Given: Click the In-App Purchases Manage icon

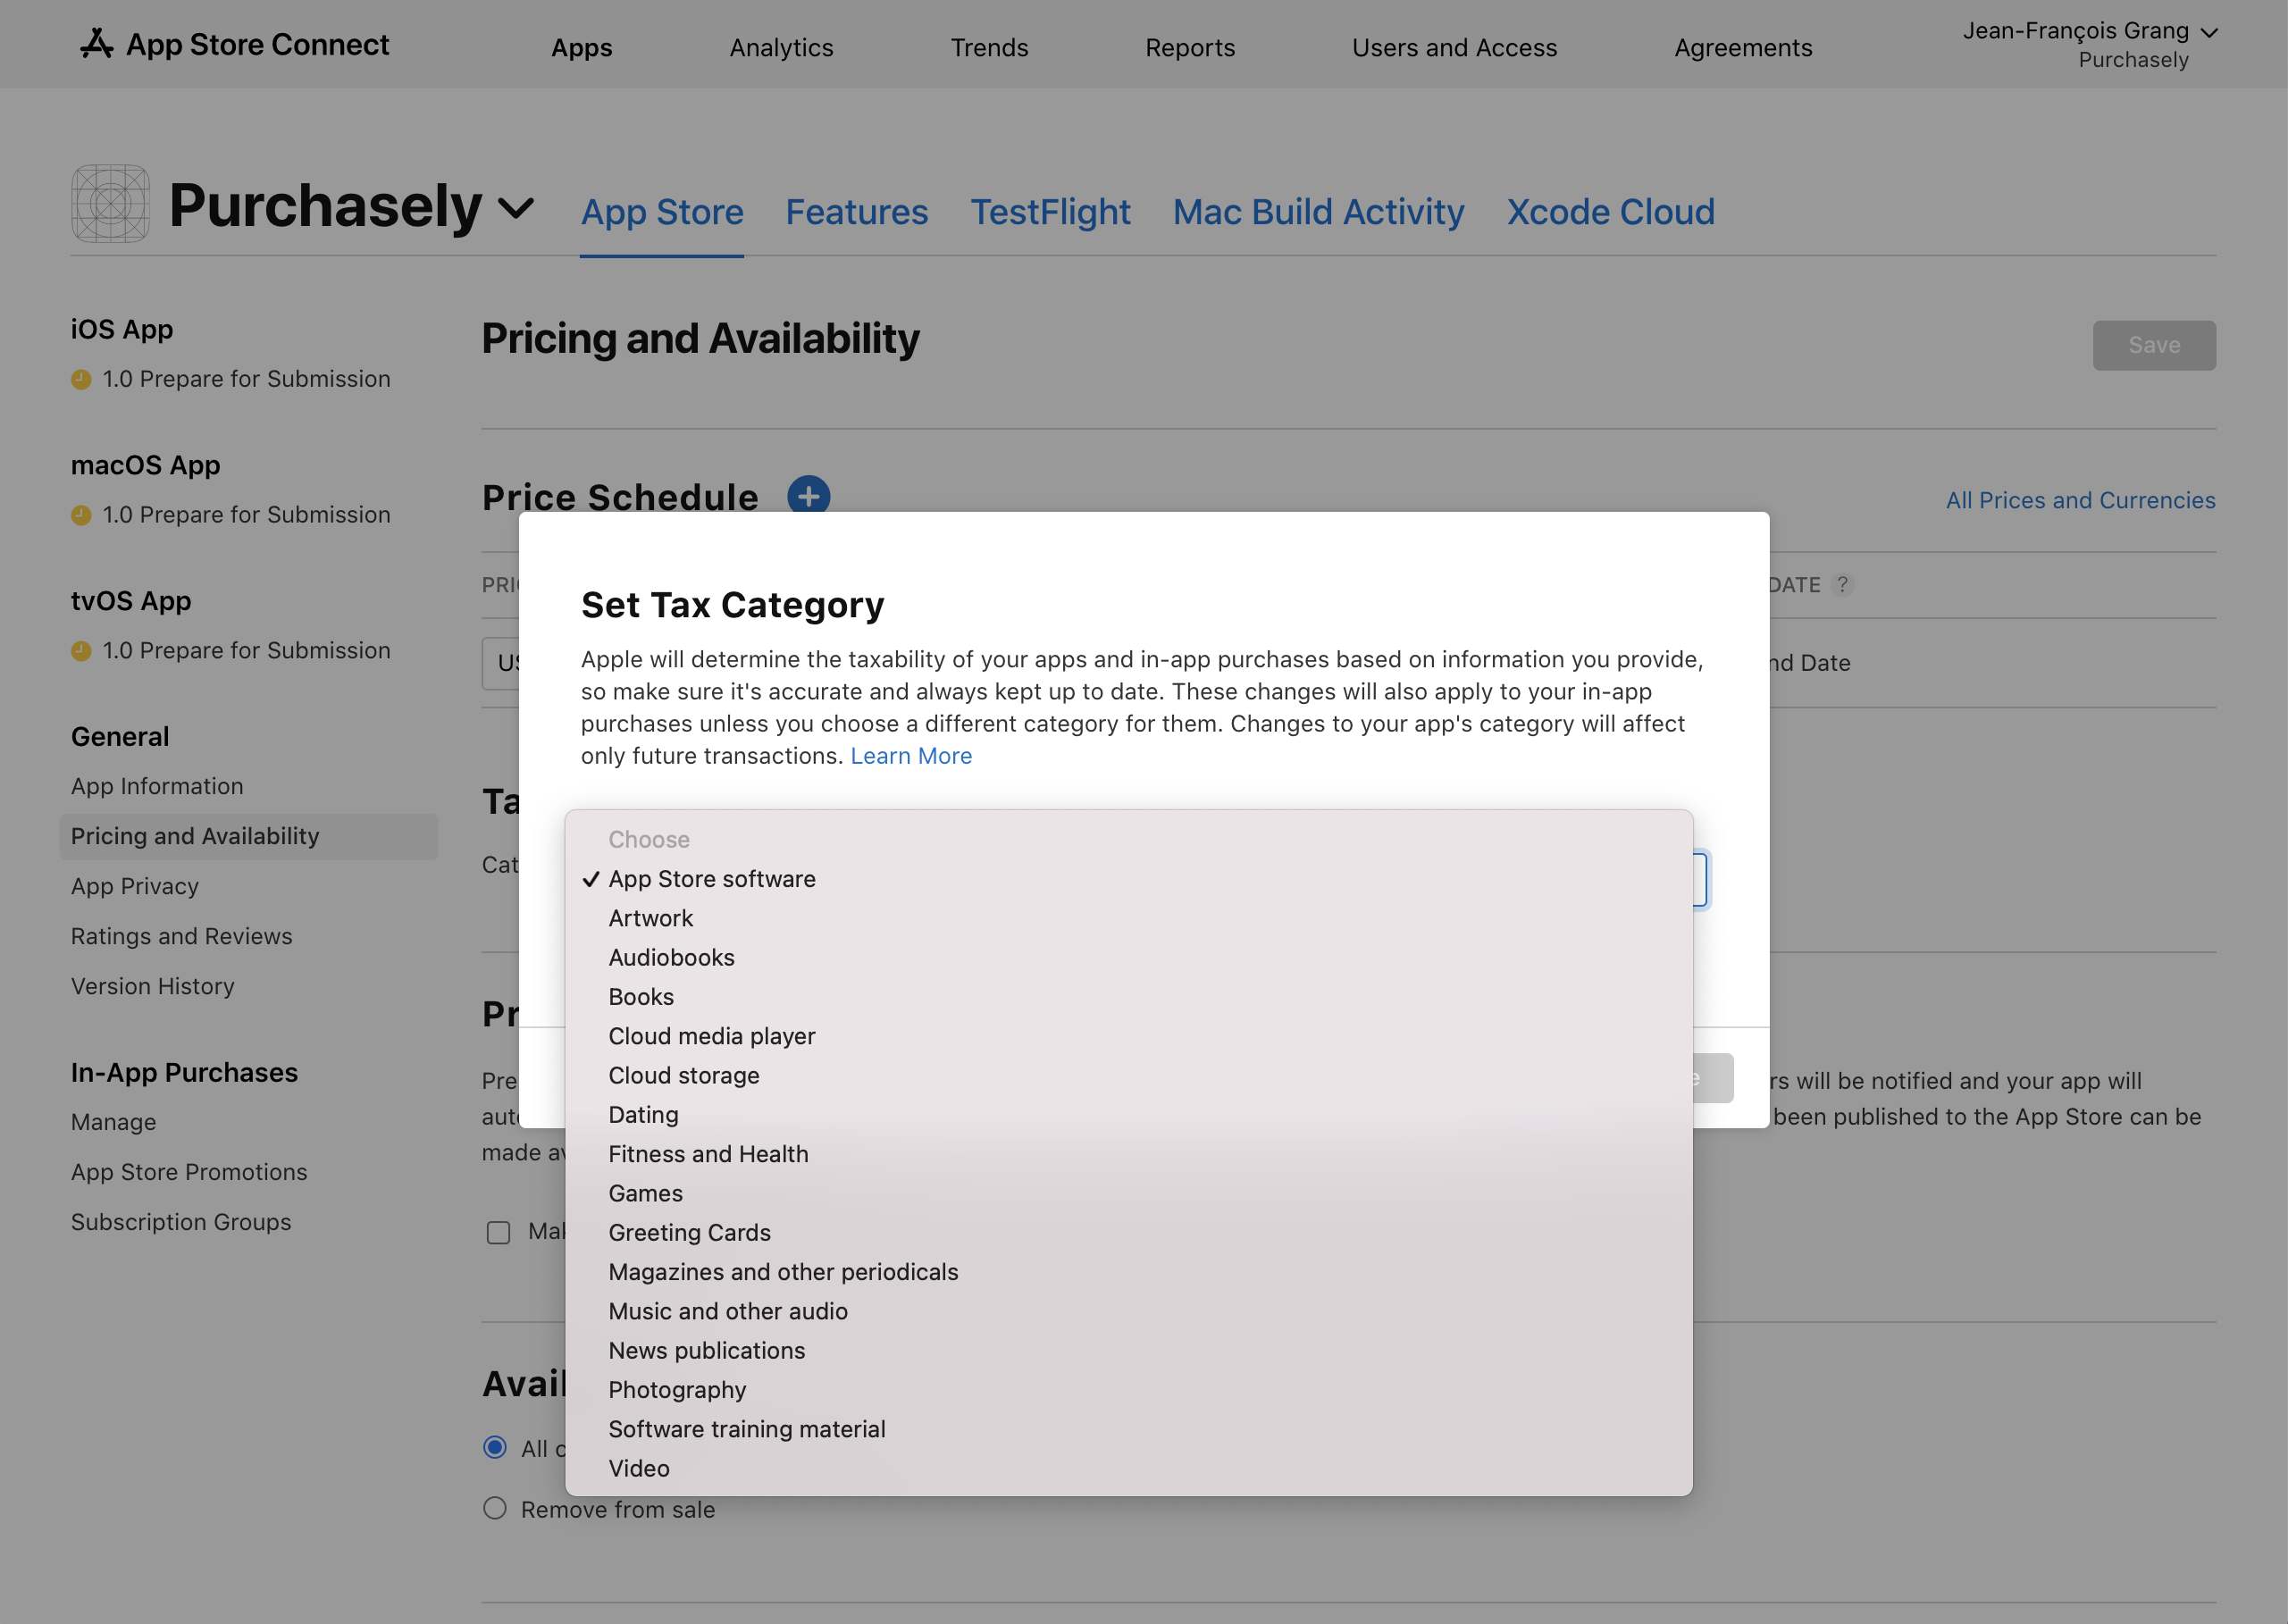Looking at the screenshot, I should 113,1121.
